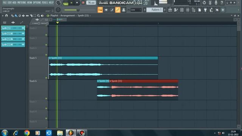Mute Track 6 via its green dot
The height and width of the screenshot is (136, 242).
[46, 98]
